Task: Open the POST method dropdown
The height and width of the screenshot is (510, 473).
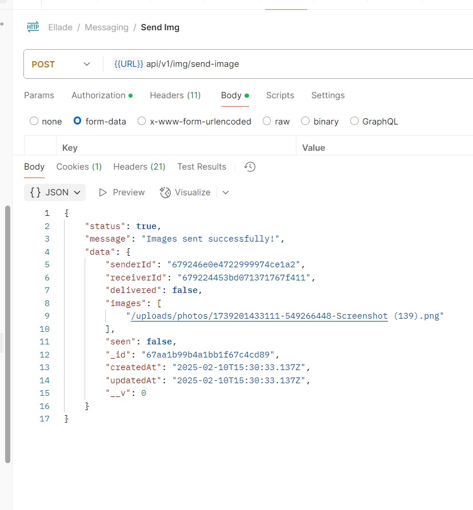Action: click(61, 64)
